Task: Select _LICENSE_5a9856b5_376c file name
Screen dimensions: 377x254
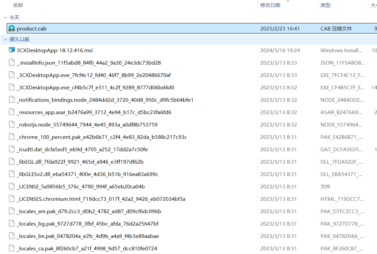Action: [81, 187]
